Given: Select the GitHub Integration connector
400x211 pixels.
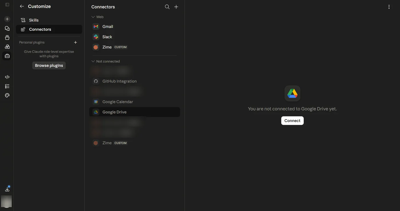Looking at the screenshot, I should point(135,81).
